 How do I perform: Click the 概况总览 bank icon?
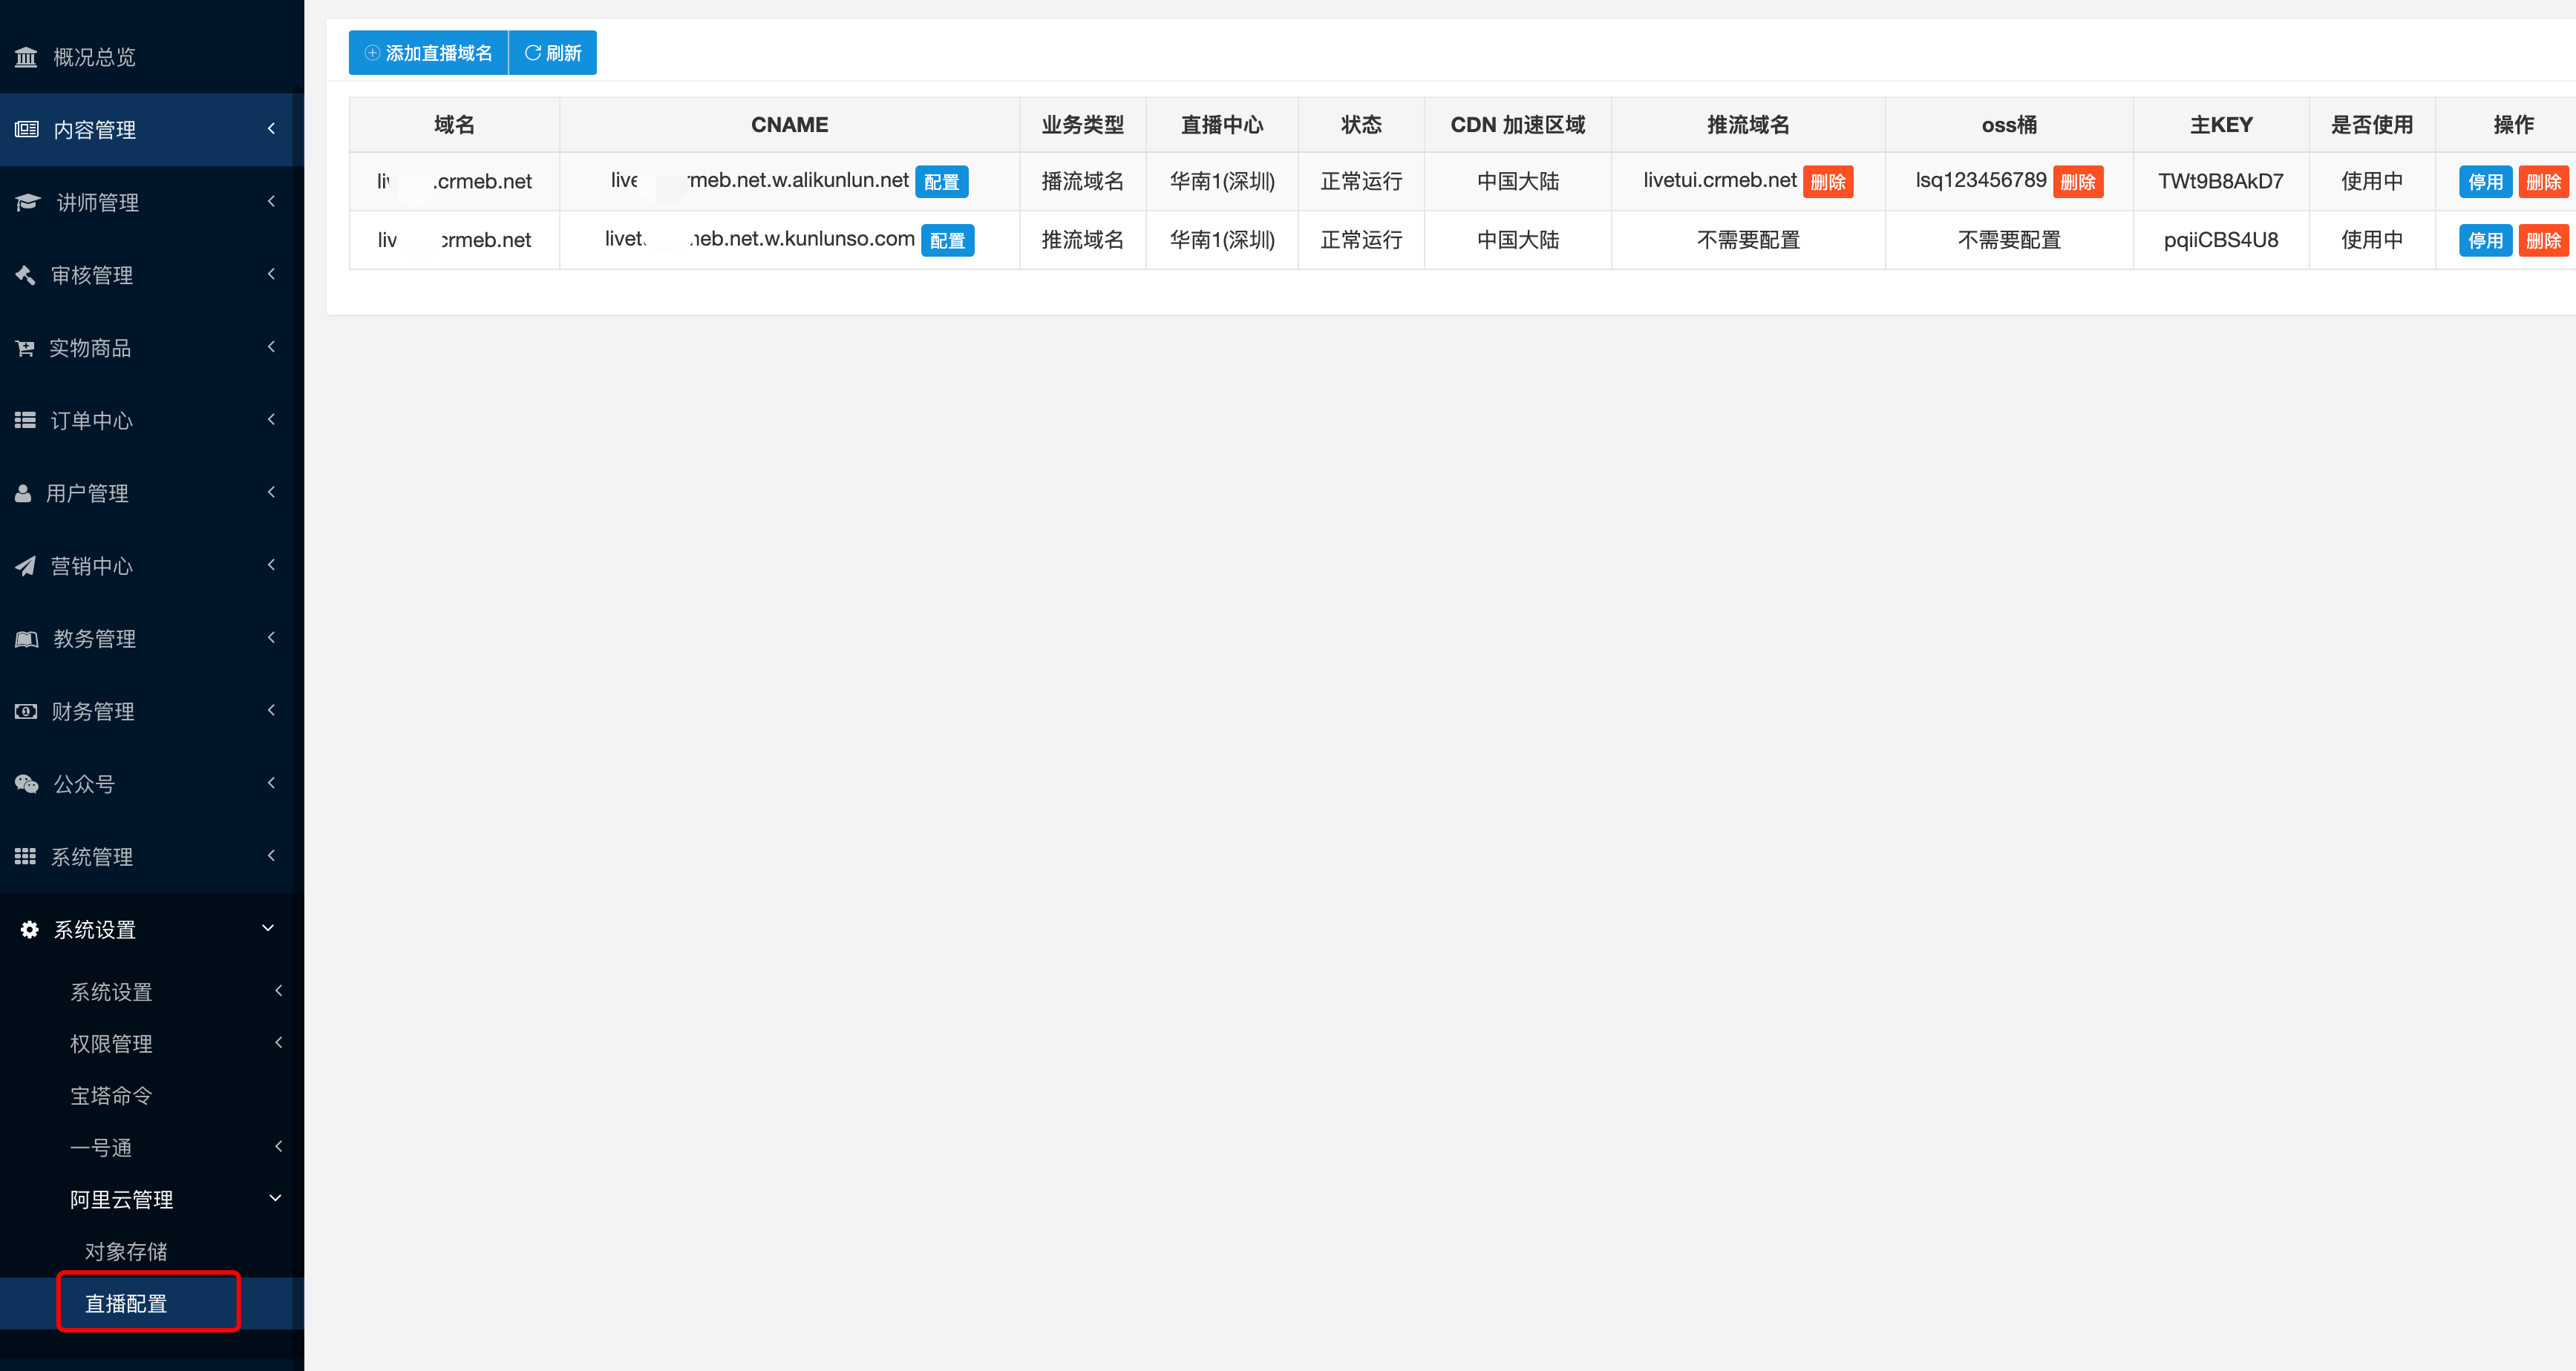[26, 57]
